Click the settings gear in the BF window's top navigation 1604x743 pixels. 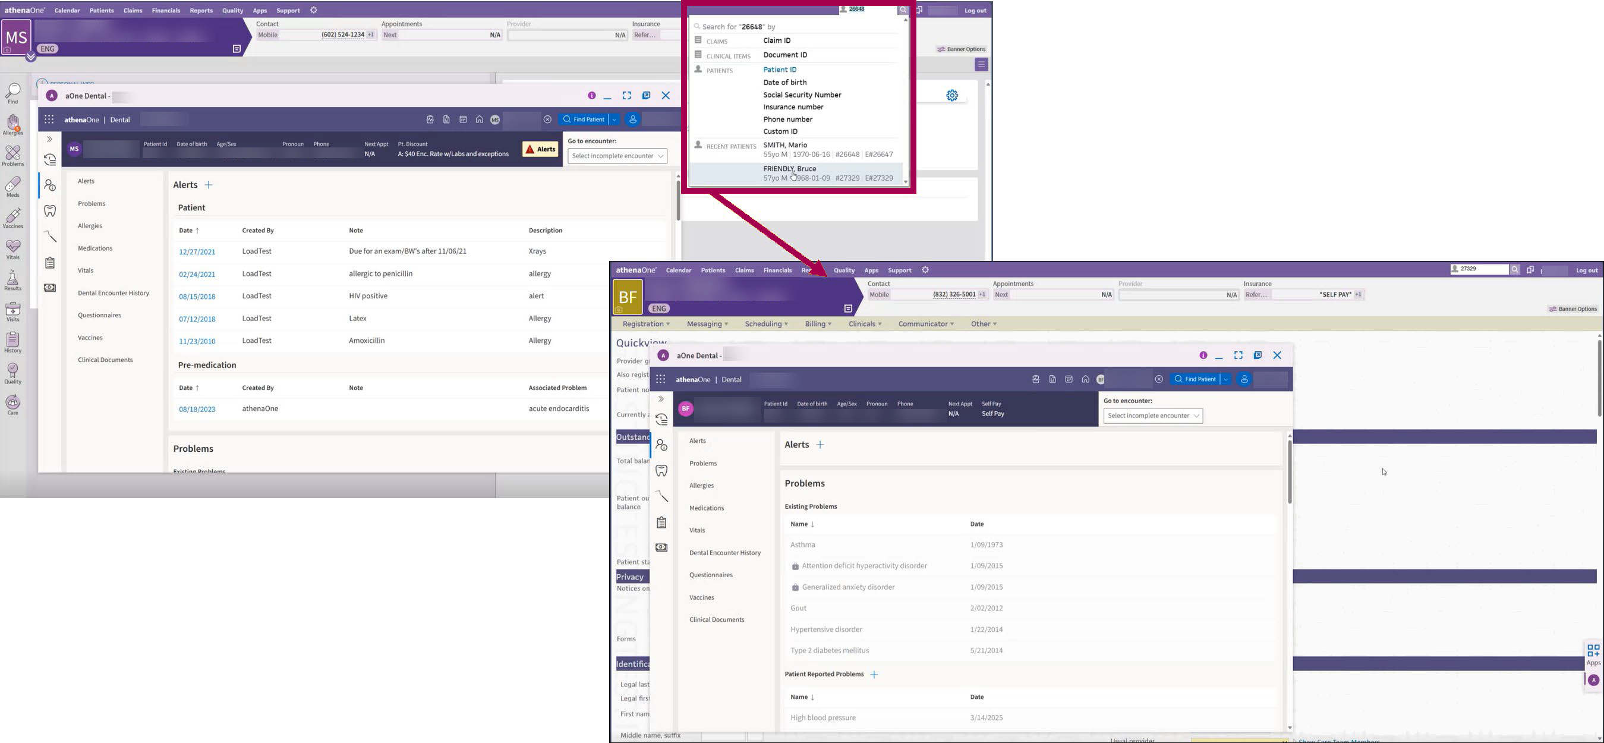(x=925, y=270)
